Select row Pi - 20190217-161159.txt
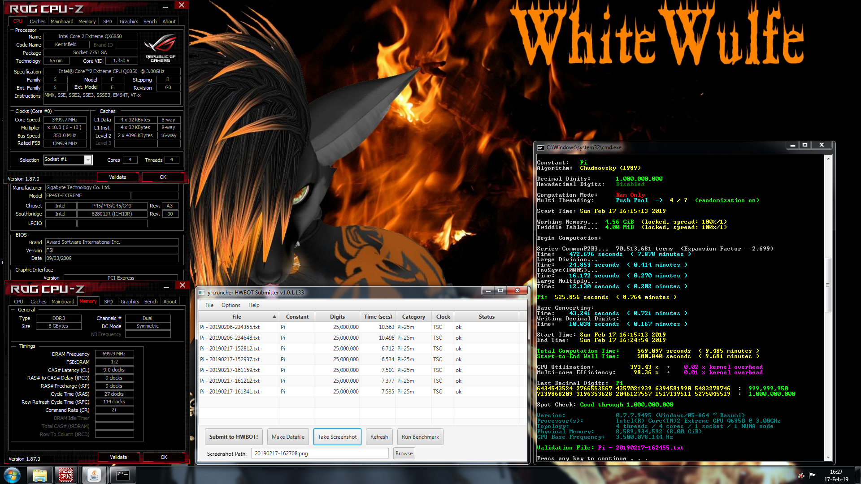 (362, 370)
